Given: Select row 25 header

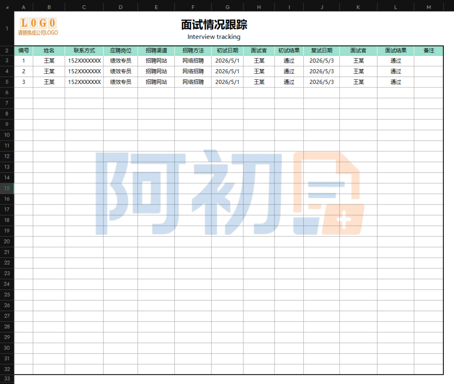Looking at the screenshot, I should point(7,295).
